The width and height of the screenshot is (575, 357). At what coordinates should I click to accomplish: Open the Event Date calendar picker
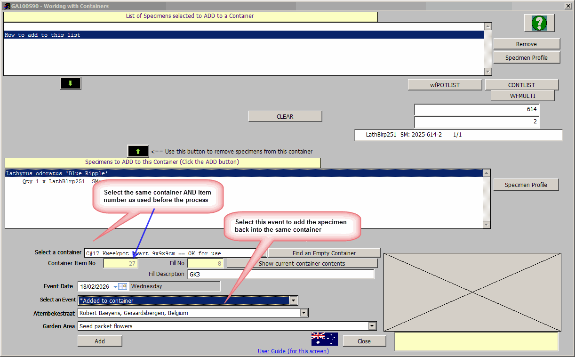pos(122,286)
